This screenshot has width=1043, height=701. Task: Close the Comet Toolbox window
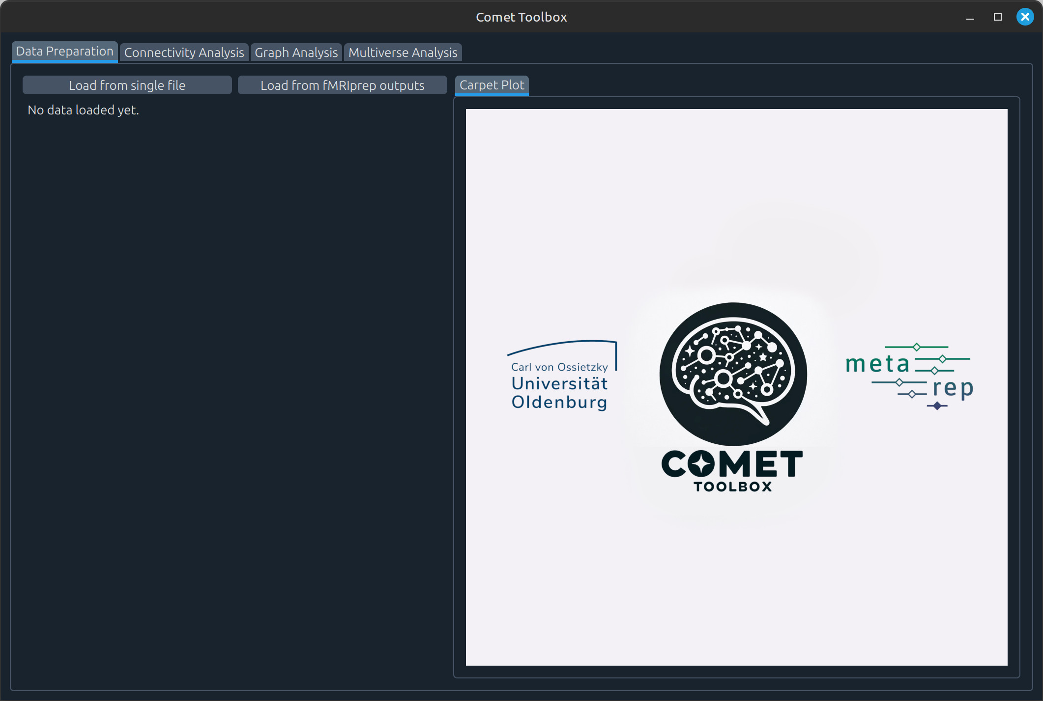[1025, 17]
